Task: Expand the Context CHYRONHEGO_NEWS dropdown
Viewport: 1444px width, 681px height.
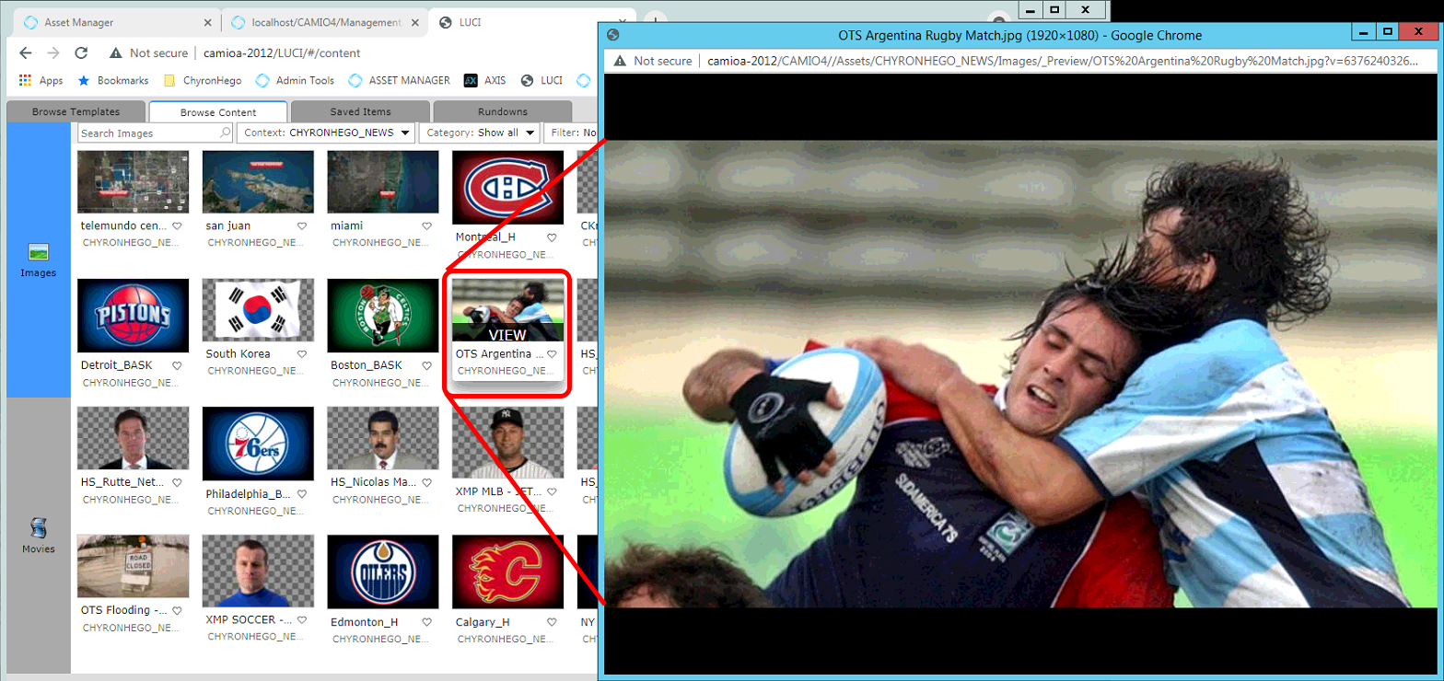Action: [x=325, y=133]
